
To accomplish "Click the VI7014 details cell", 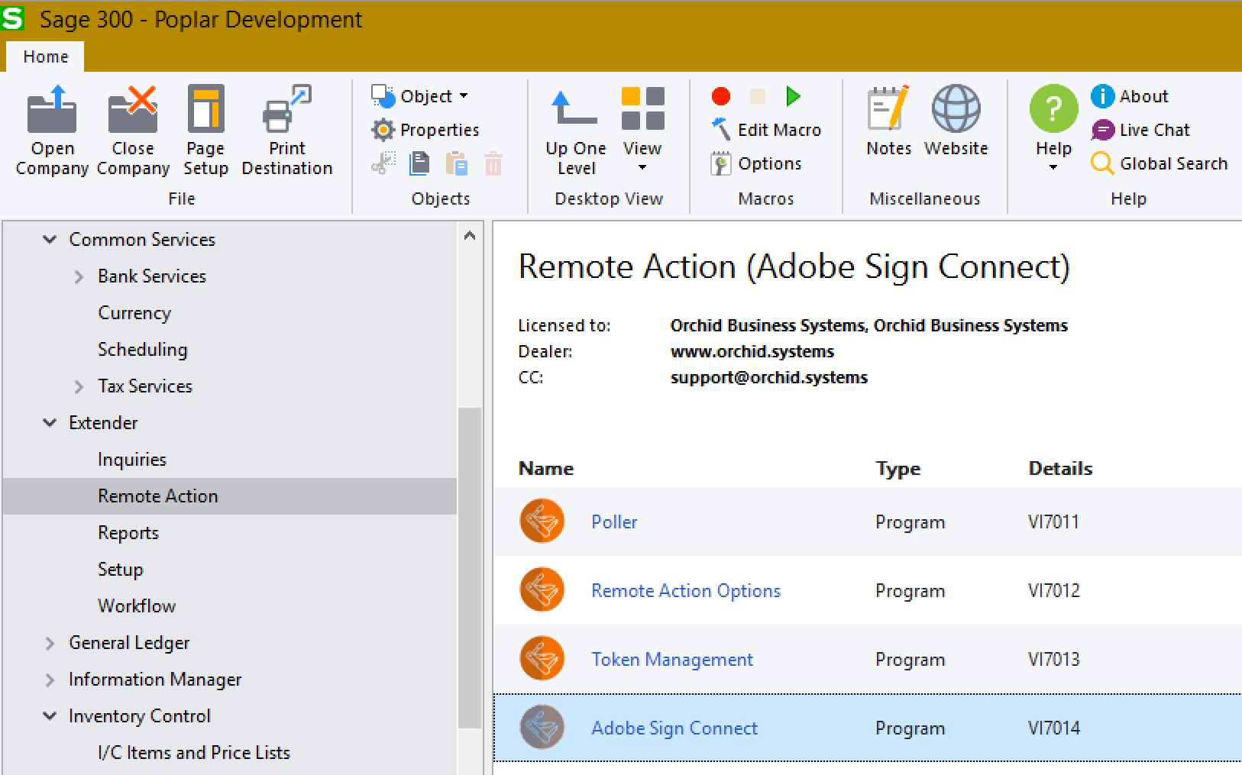I will (1054, 728).
